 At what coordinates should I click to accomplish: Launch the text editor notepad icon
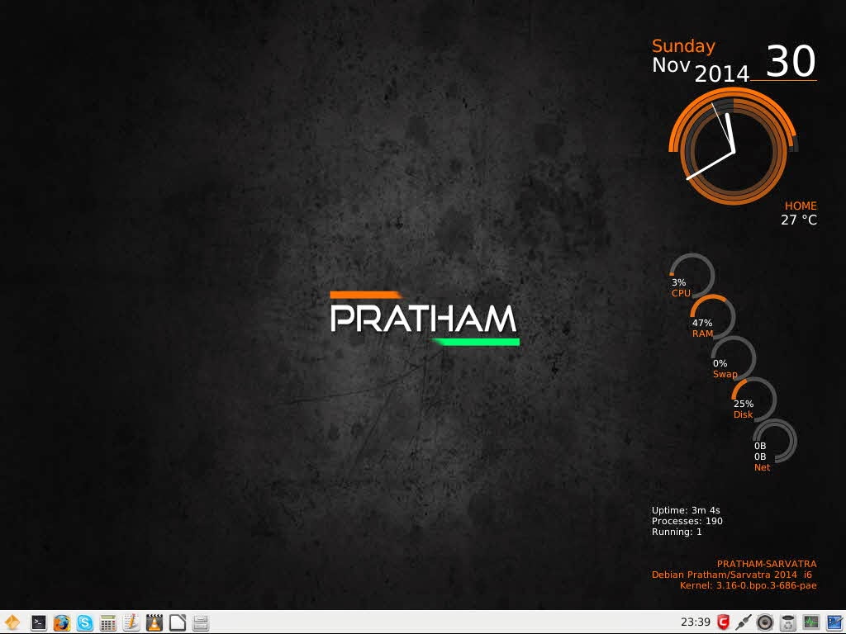[131, 622]
